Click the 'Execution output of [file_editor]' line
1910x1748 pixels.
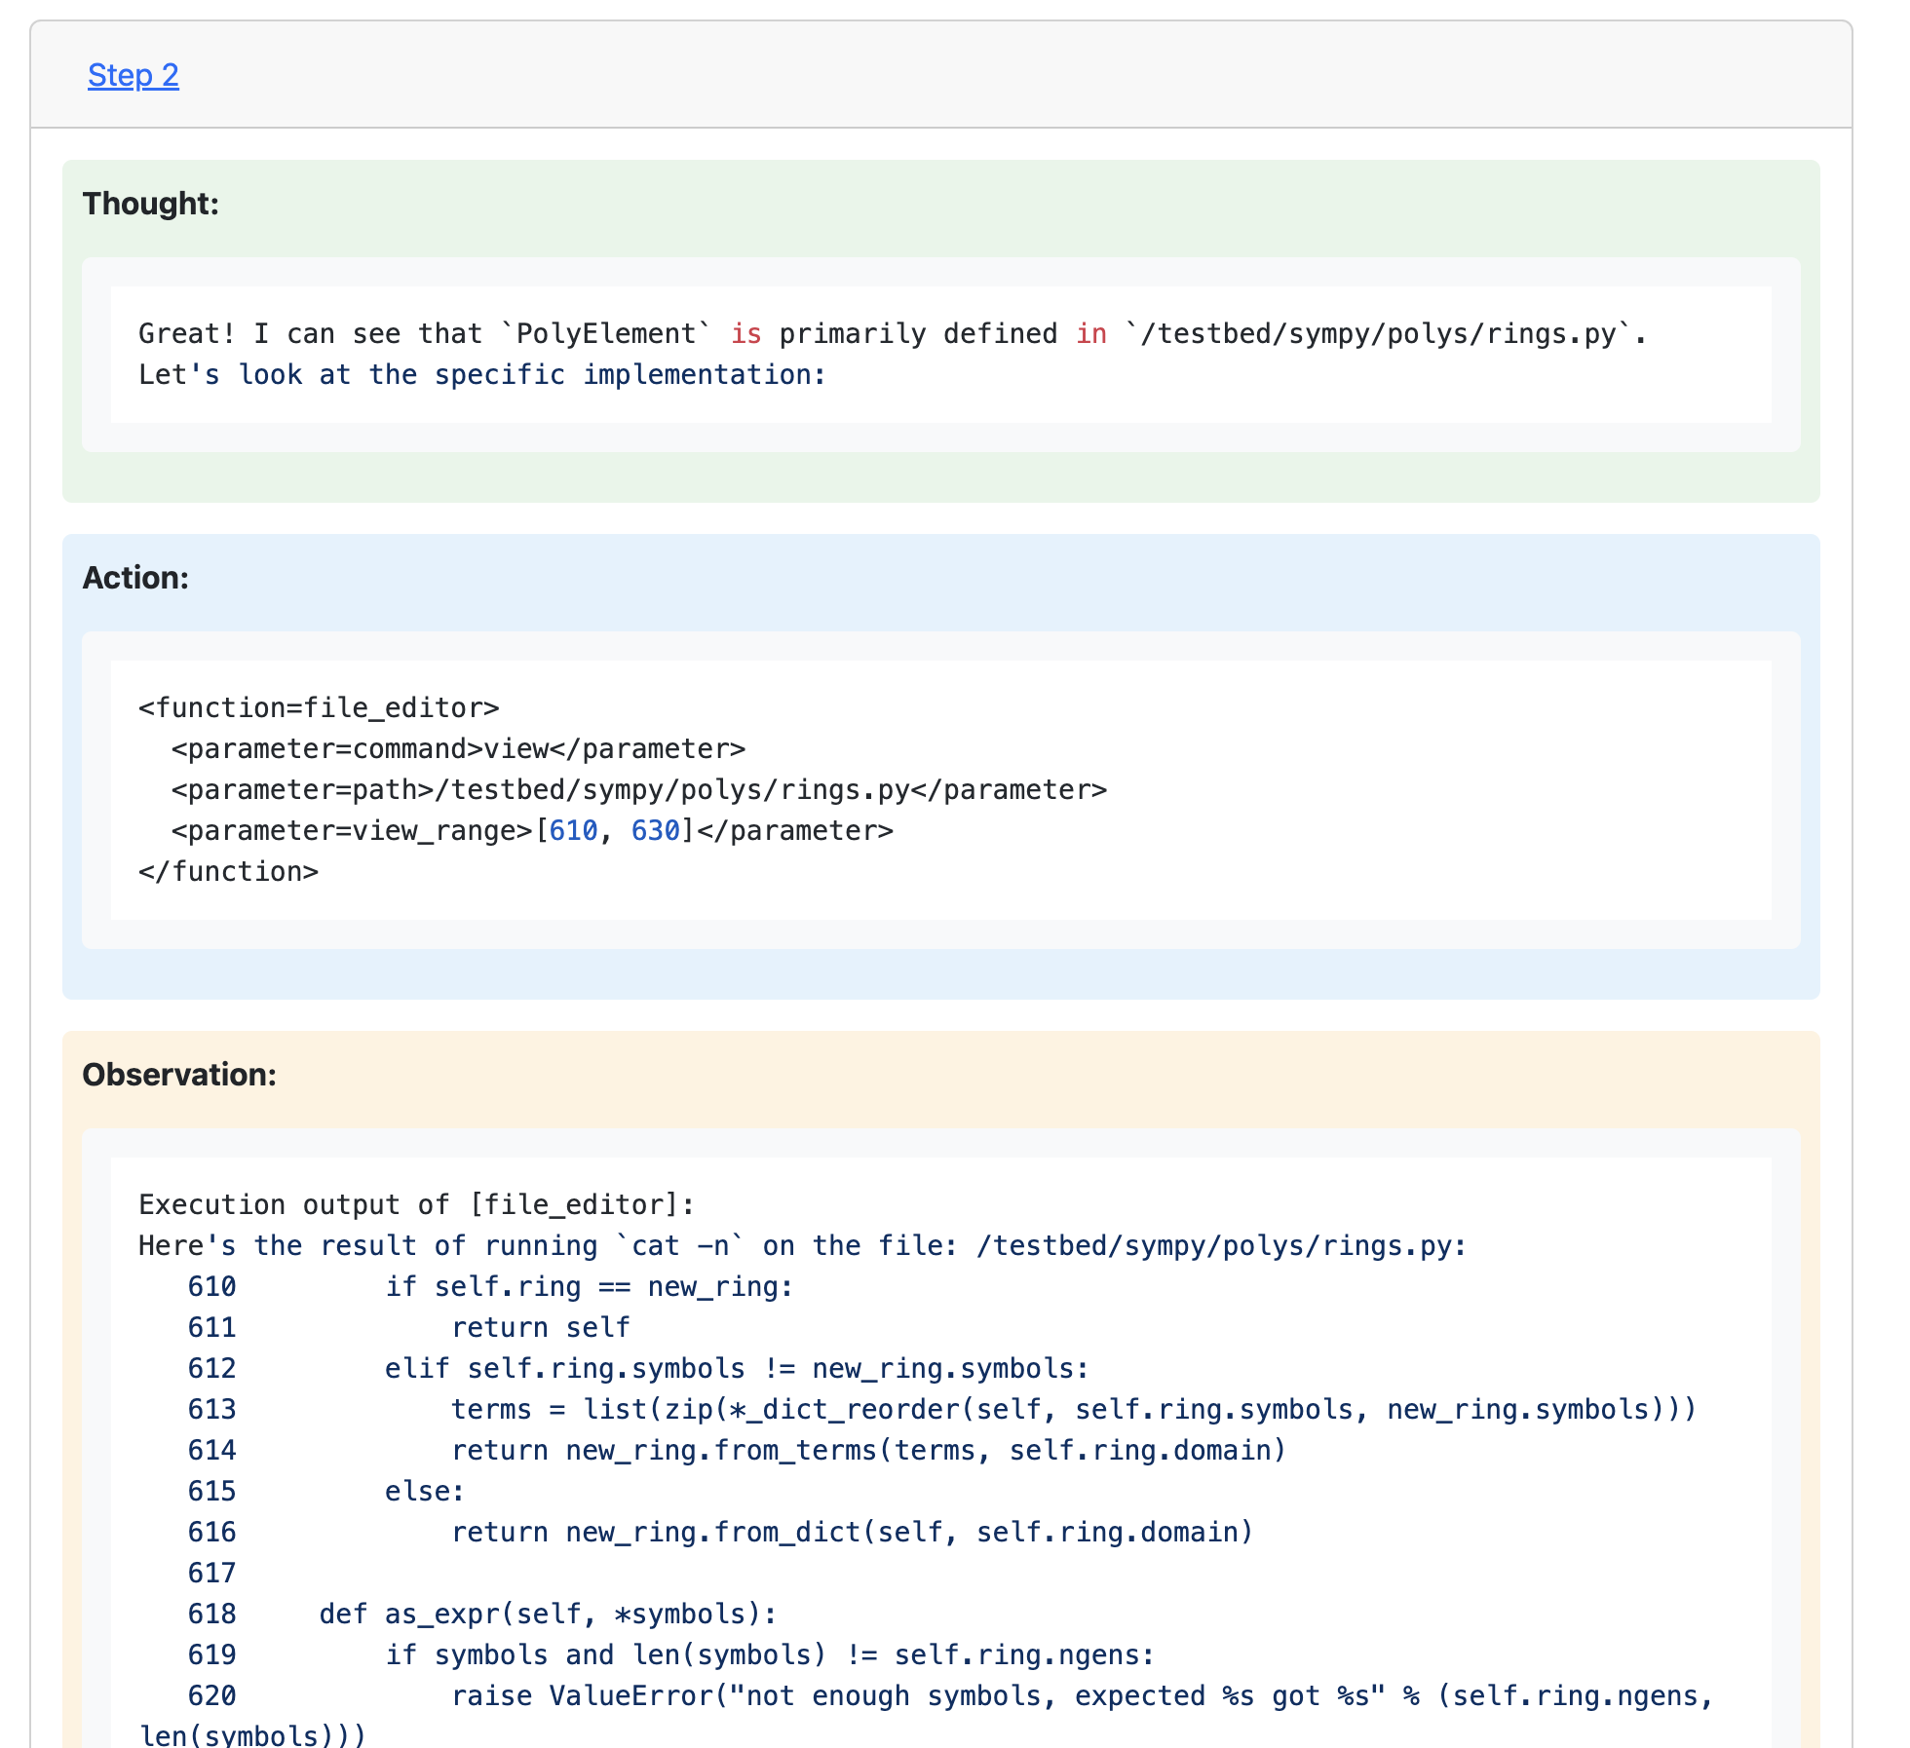(x=416, y=1204)
